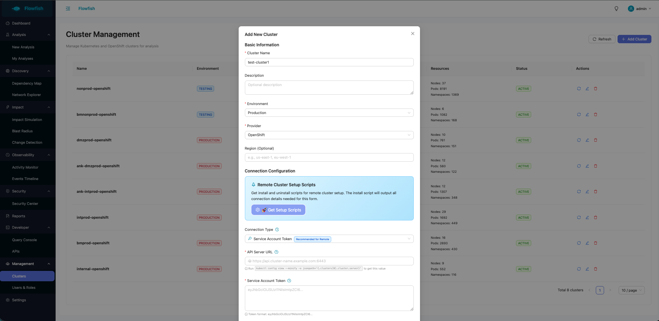Click the Region (Optional) input

329,157
